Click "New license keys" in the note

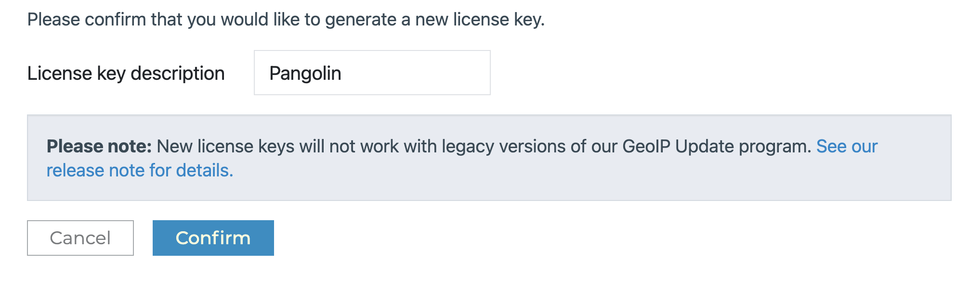point(225,146)
